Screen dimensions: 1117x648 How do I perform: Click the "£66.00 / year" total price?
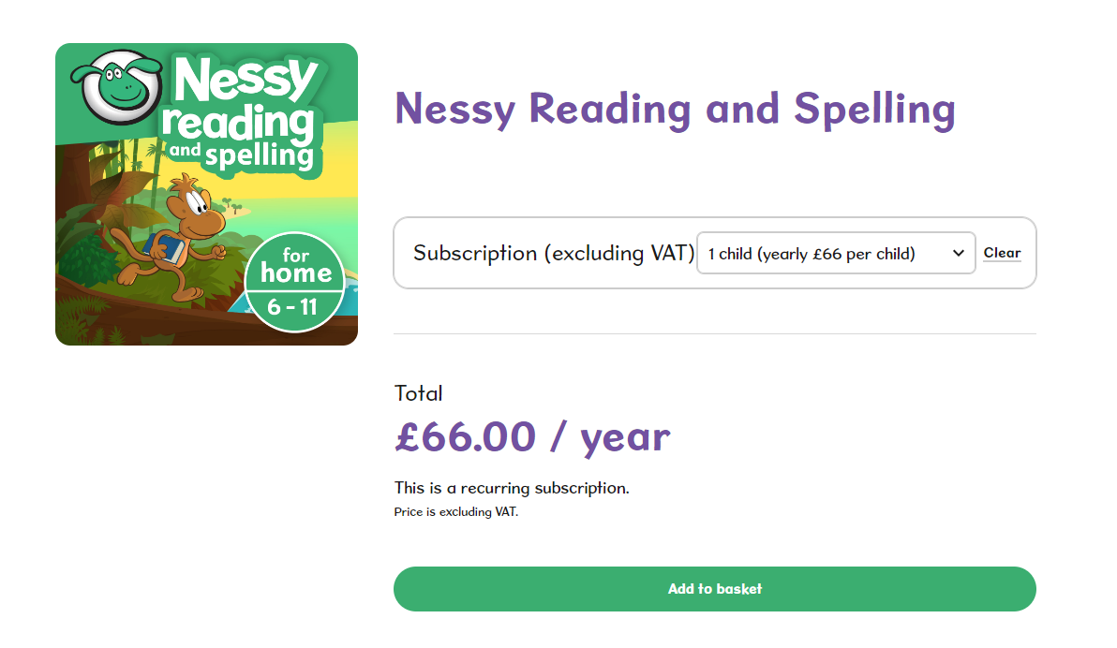(x=531, y=435)
